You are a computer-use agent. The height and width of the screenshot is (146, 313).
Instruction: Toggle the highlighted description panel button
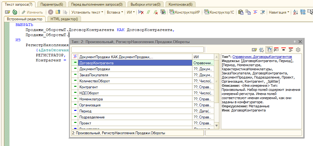pos(268,50)
